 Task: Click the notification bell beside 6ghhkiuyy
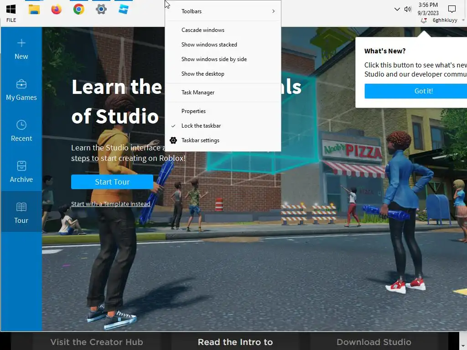[x=424, y=20]
